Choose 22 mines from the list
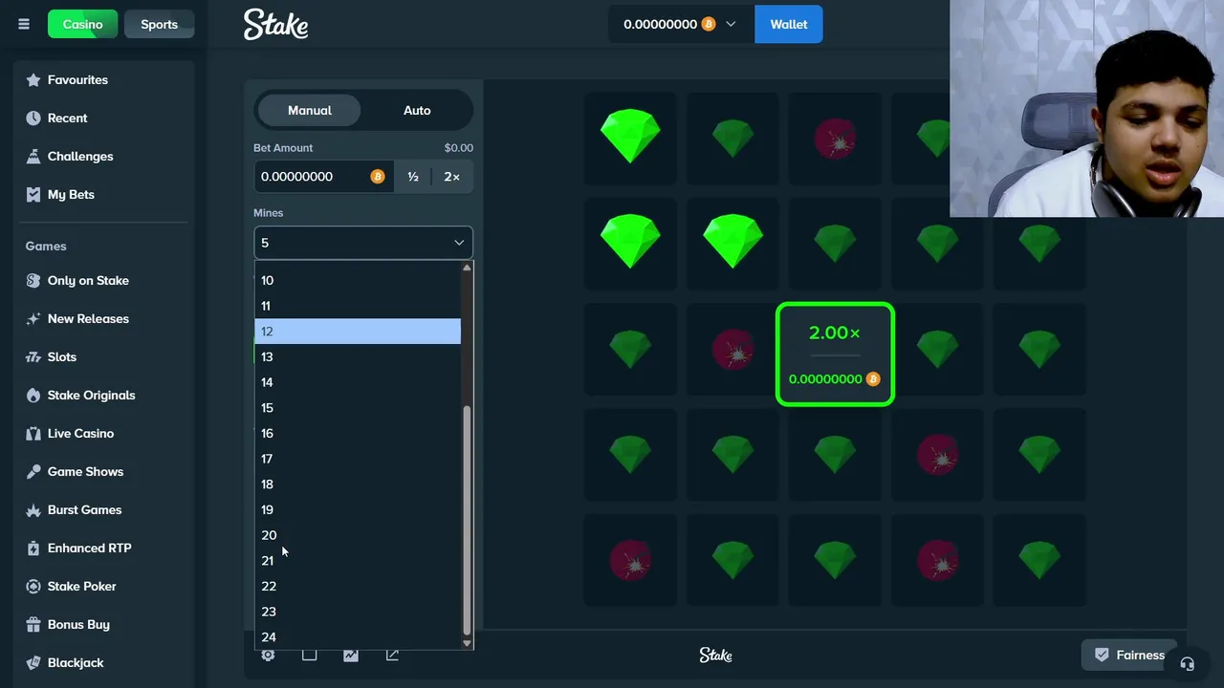1224x688 pixels. point(358,587)
